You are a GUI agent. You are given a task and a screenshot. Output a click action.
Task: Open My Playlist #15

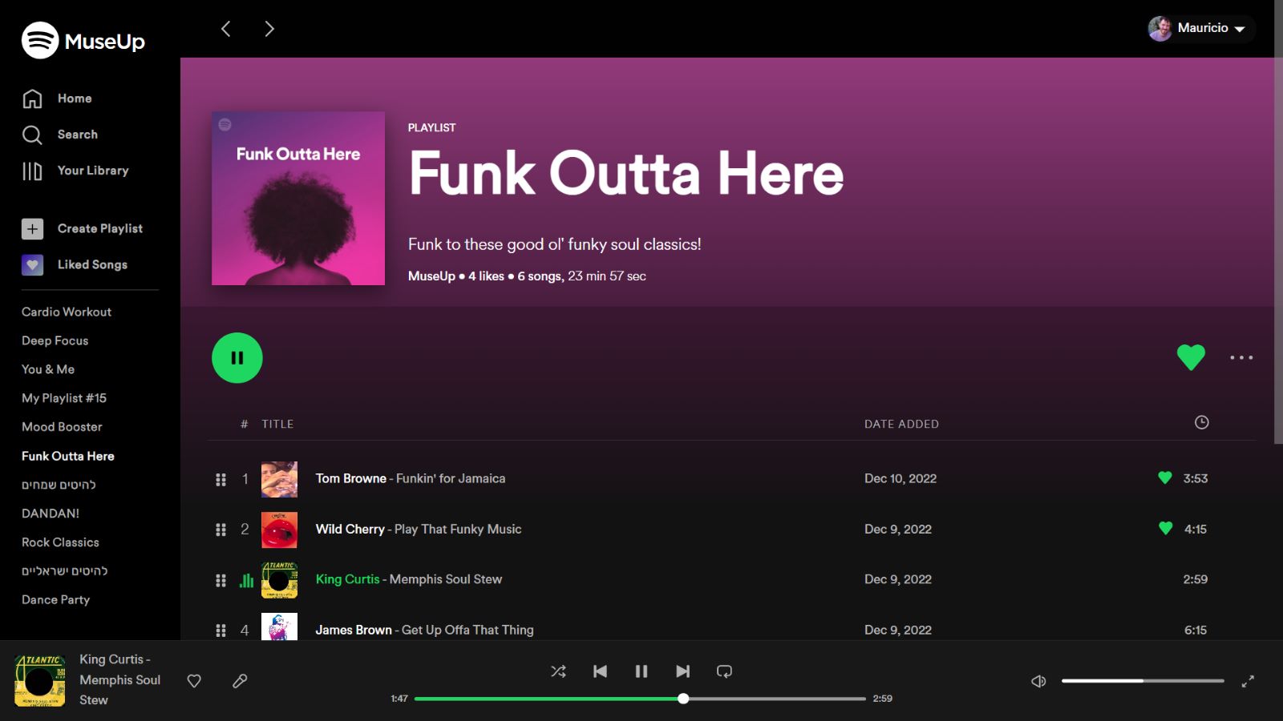click(x=64, y=398)
